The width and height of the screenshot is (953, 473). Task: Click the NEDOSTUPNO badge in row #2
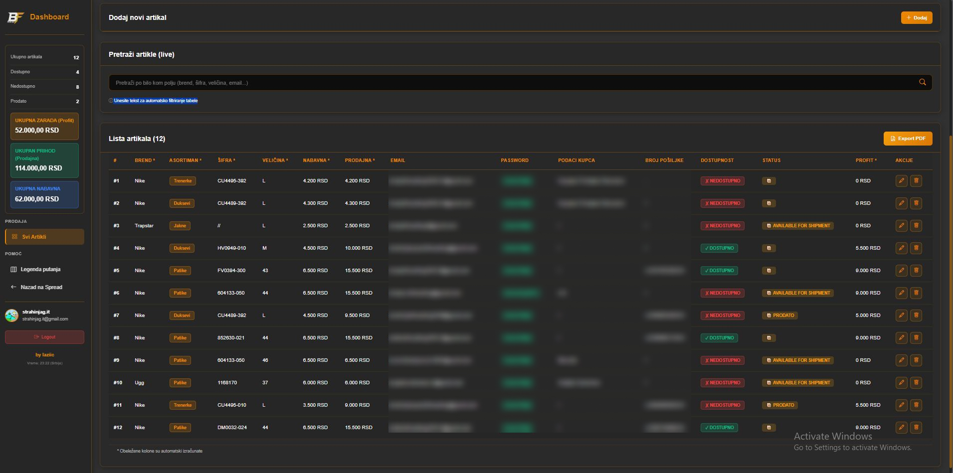(x=722, y=203)
